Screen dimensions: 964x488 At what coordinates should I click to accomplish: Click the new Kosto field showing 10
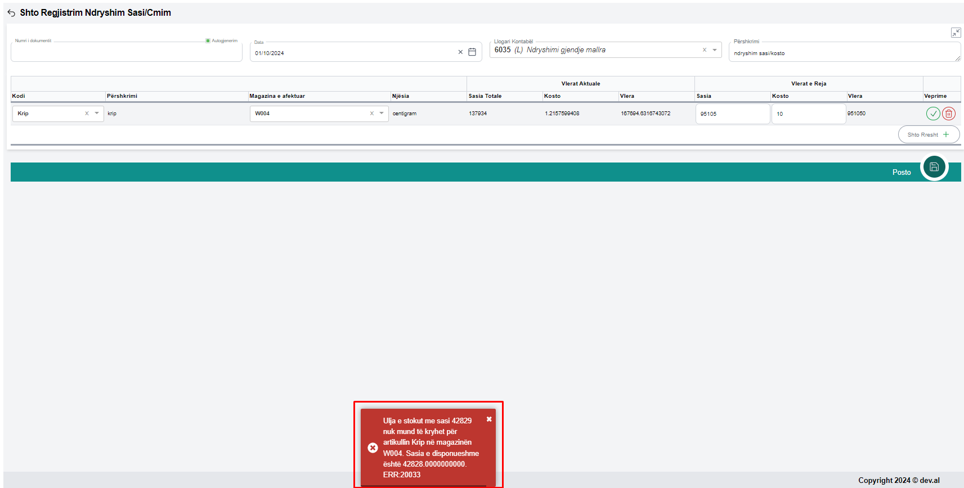click(808, 114)
